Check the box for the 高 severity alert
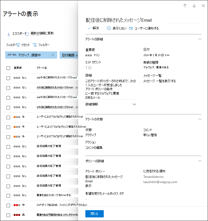 [8, 215]
